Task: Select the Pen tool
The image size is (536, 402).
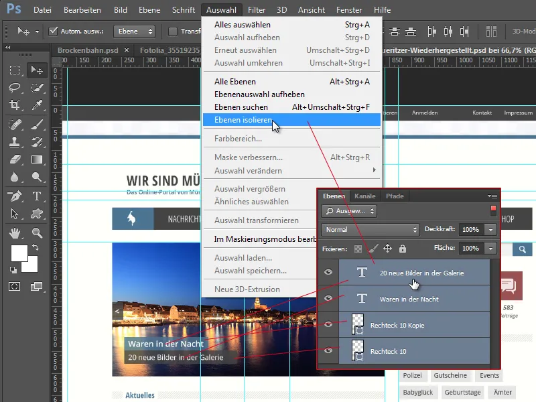Action: (x=14, y=196)
